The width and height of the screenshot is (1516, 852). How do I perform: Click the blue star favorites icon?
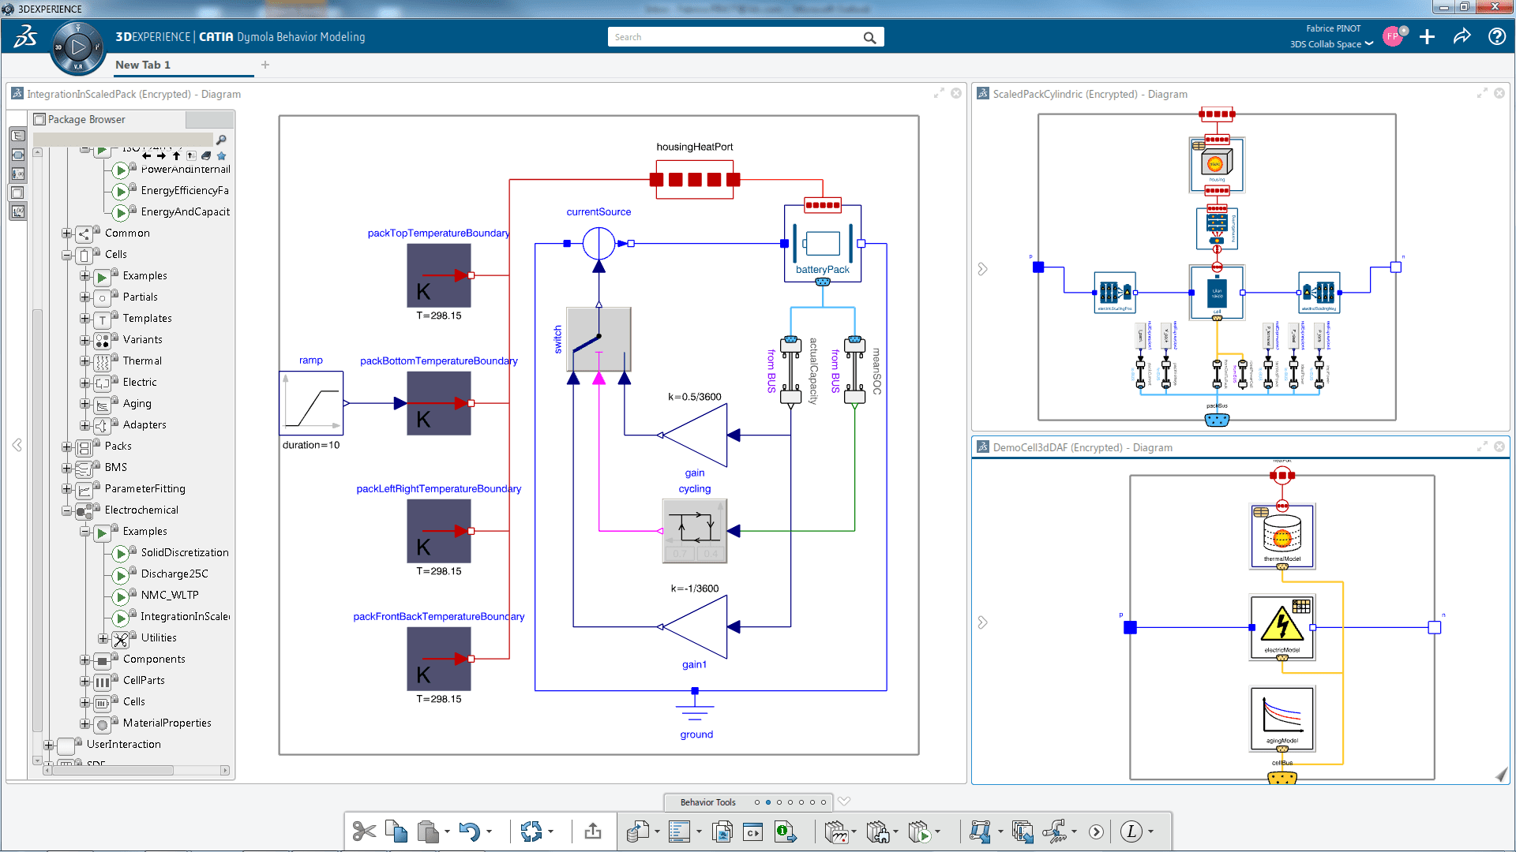[x=221, y=156]
